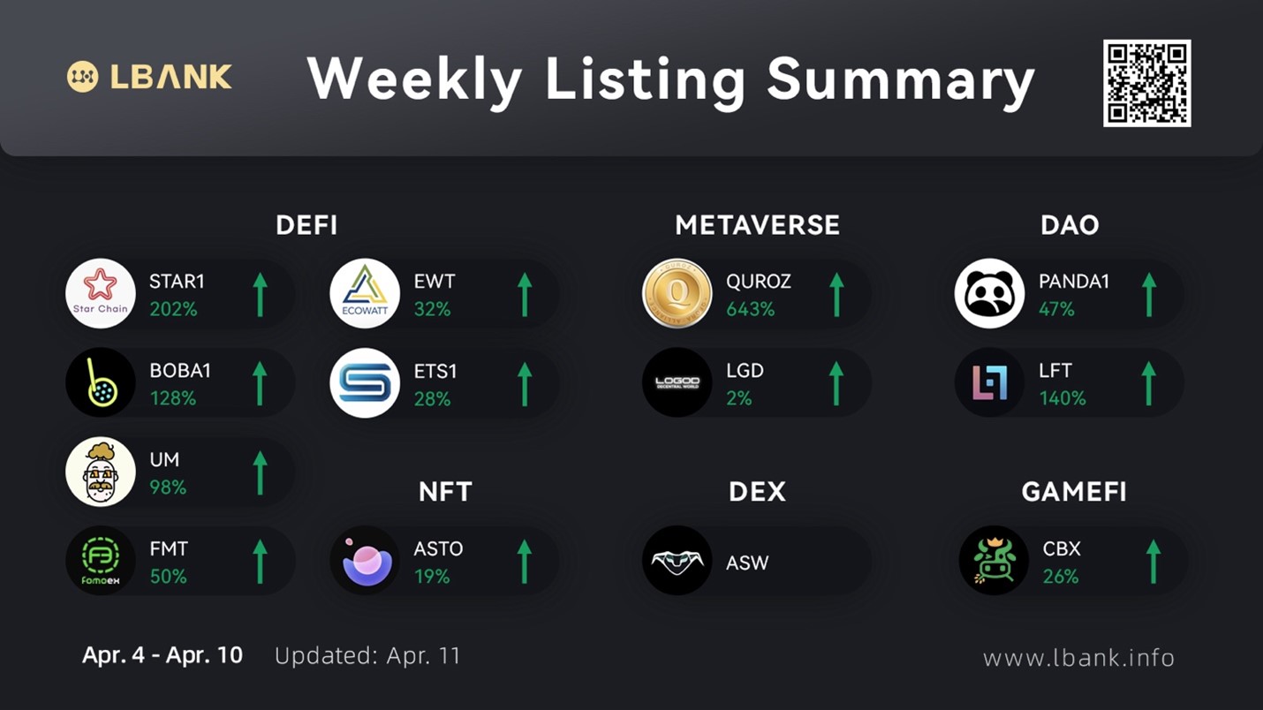The height and width of the screenshot is (710, 1263).
Task: Click the PANDA1 panda face icon
Action: pos(989,294)
